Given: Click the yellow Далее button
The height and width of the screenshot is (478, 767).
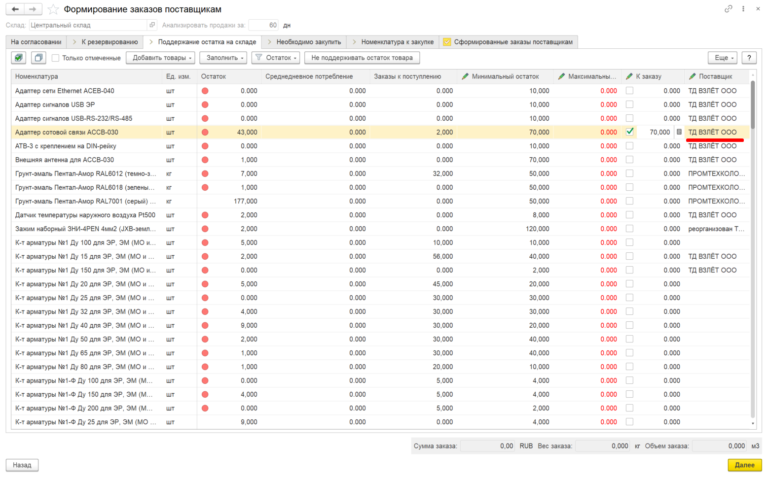Looking at the screenshot, I should coord(745,465).
